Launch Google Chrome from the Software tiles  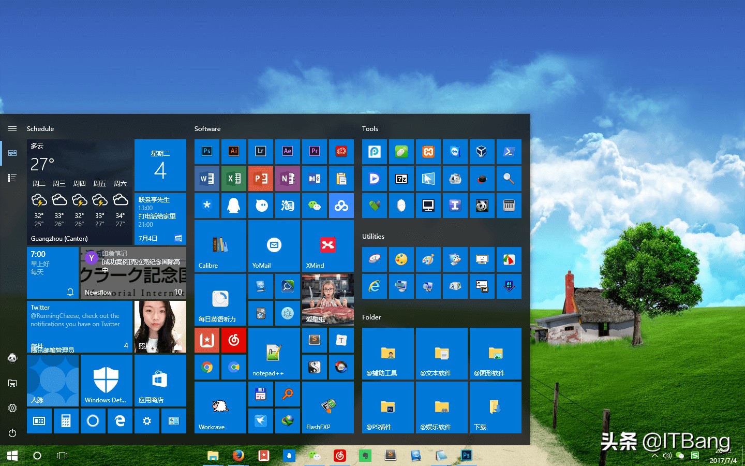206,367
